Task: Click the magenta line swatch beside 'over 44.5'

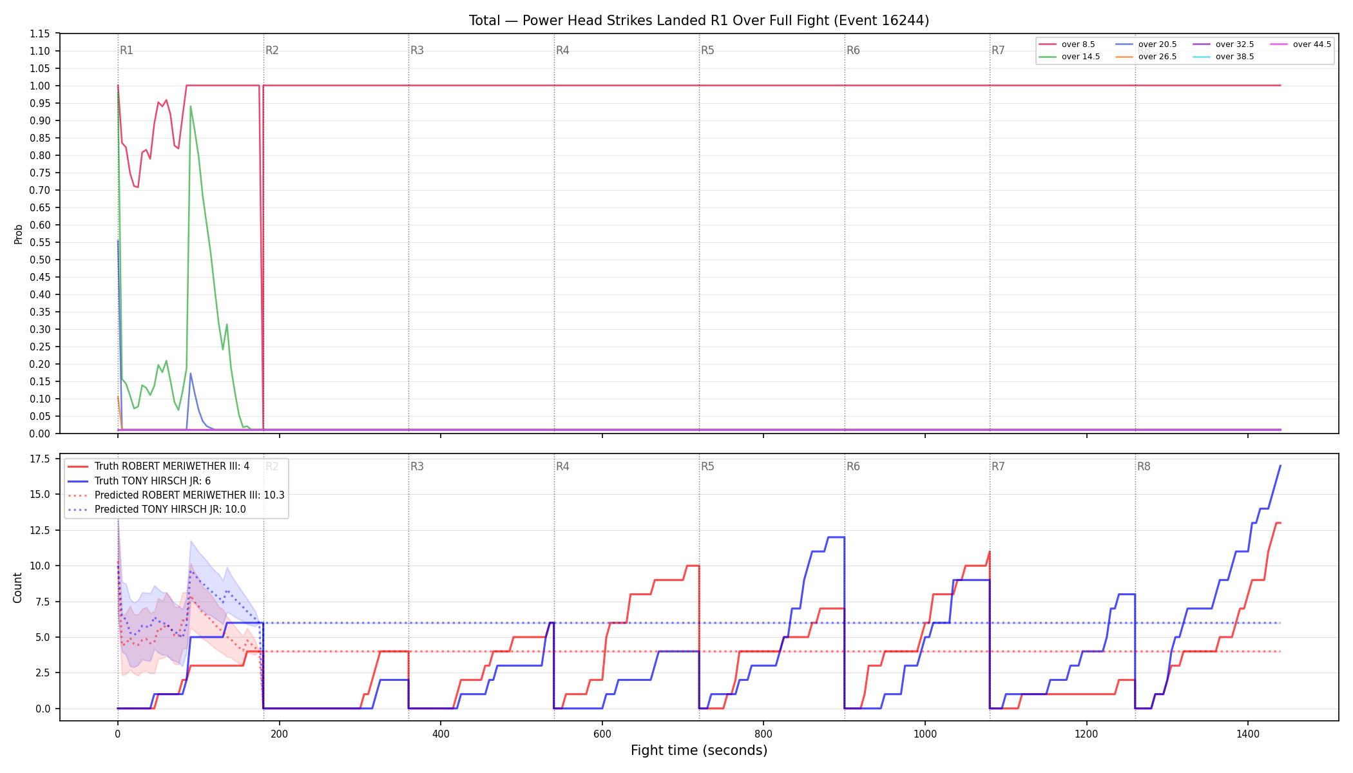Action: point(1279,44)
